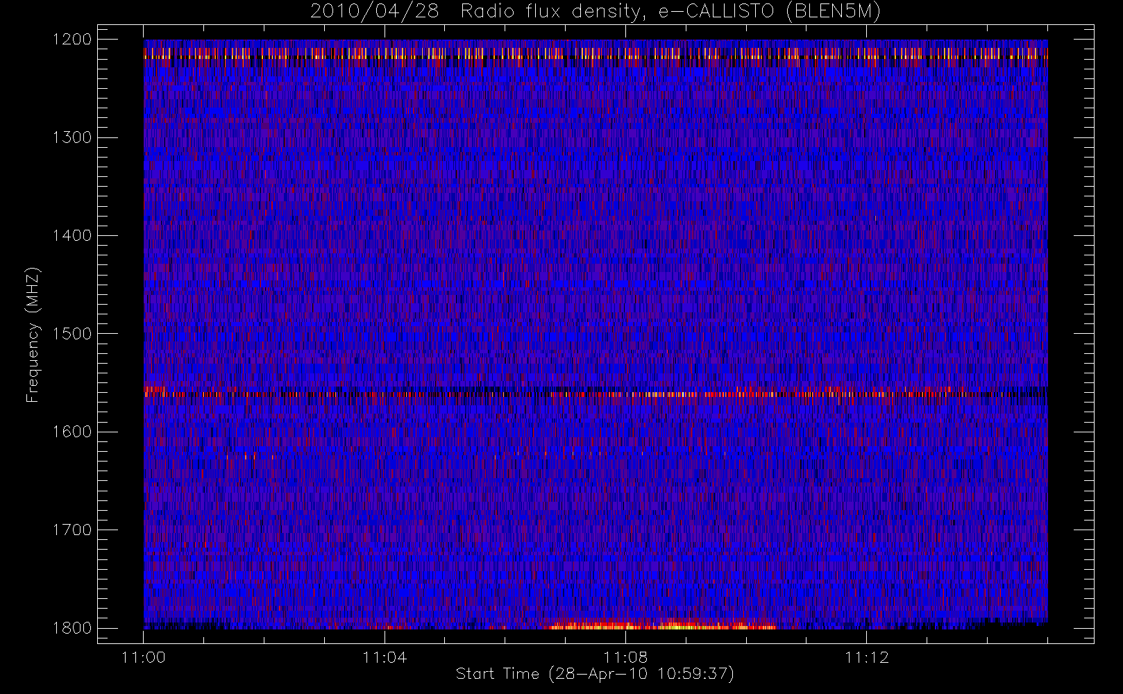
Task: Click the 11:08 time tick label
Action: click(x=625, y=657)
